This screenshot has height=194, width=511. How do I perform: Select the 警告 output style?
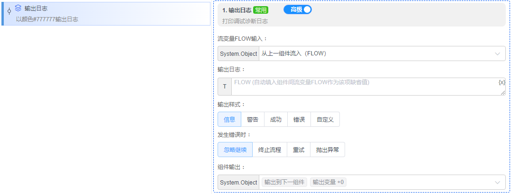(253, 119)
